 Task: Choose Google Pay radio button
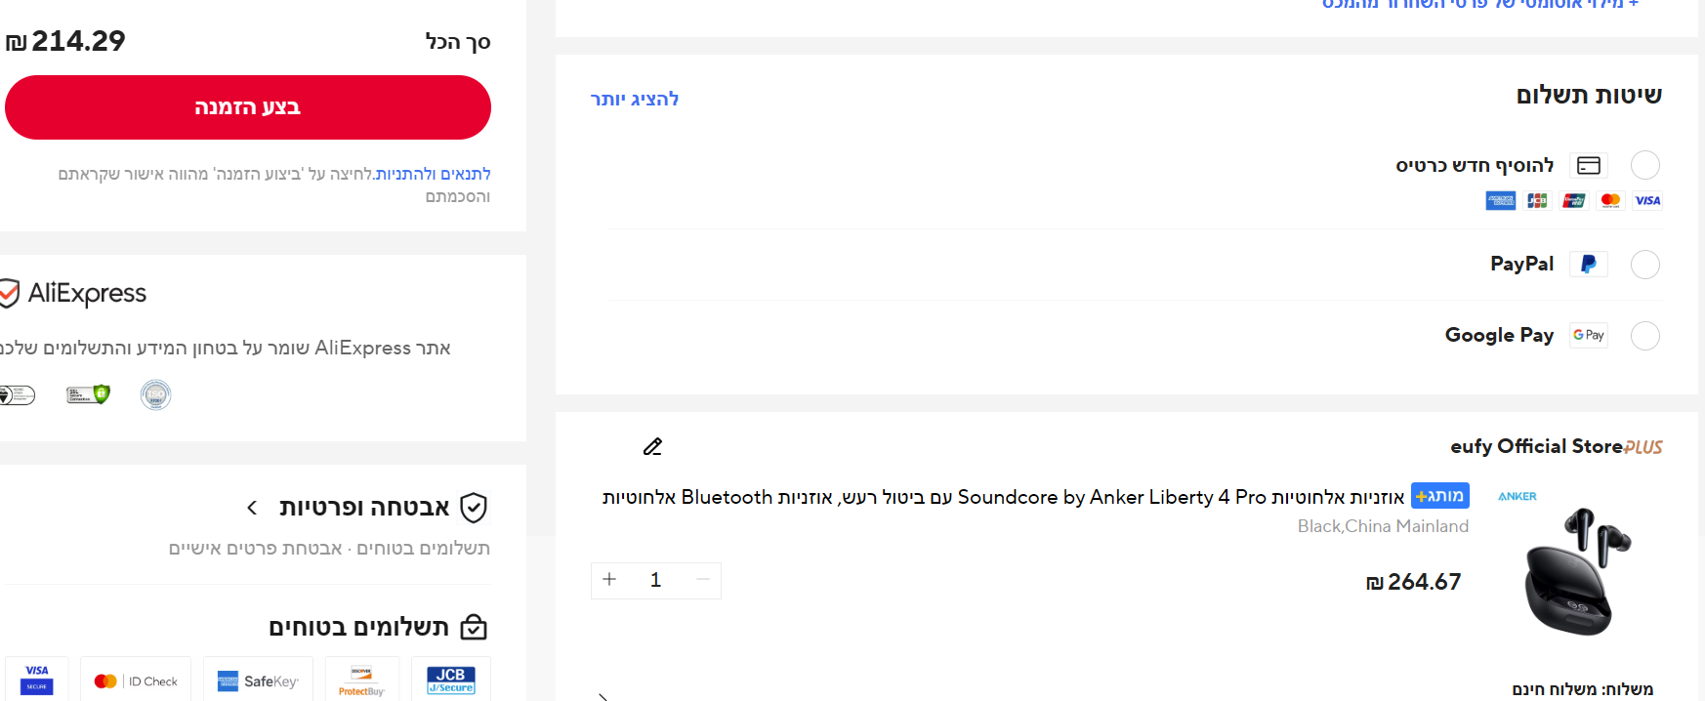pos(1645,336)
